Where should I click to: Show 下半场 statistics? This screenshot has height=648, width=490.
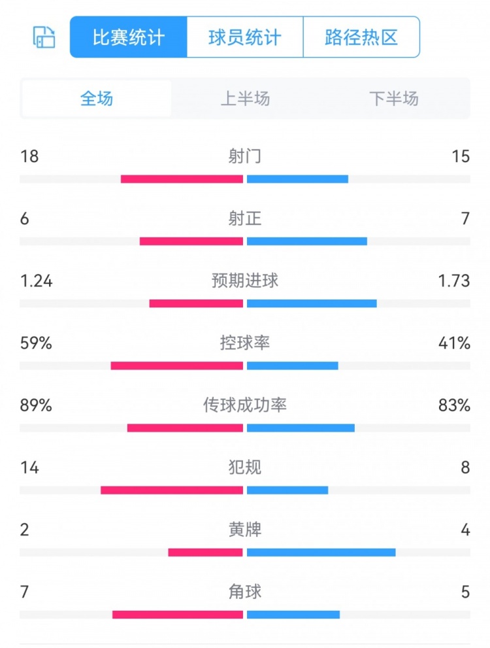pos(393,99)
